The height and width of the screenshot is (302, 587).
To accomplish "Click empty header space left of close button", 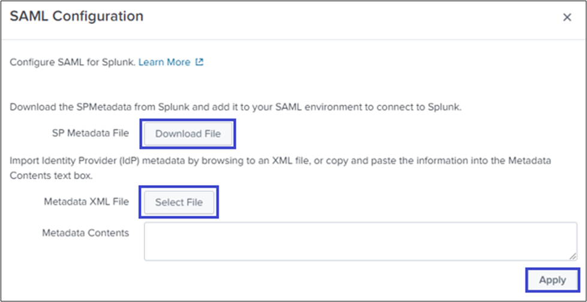I will tap(360, 18).
